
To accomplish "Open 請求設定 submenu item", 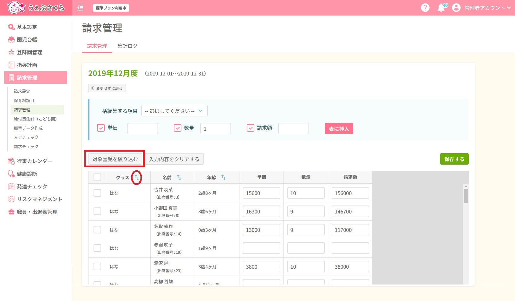I will coord(22,91).
